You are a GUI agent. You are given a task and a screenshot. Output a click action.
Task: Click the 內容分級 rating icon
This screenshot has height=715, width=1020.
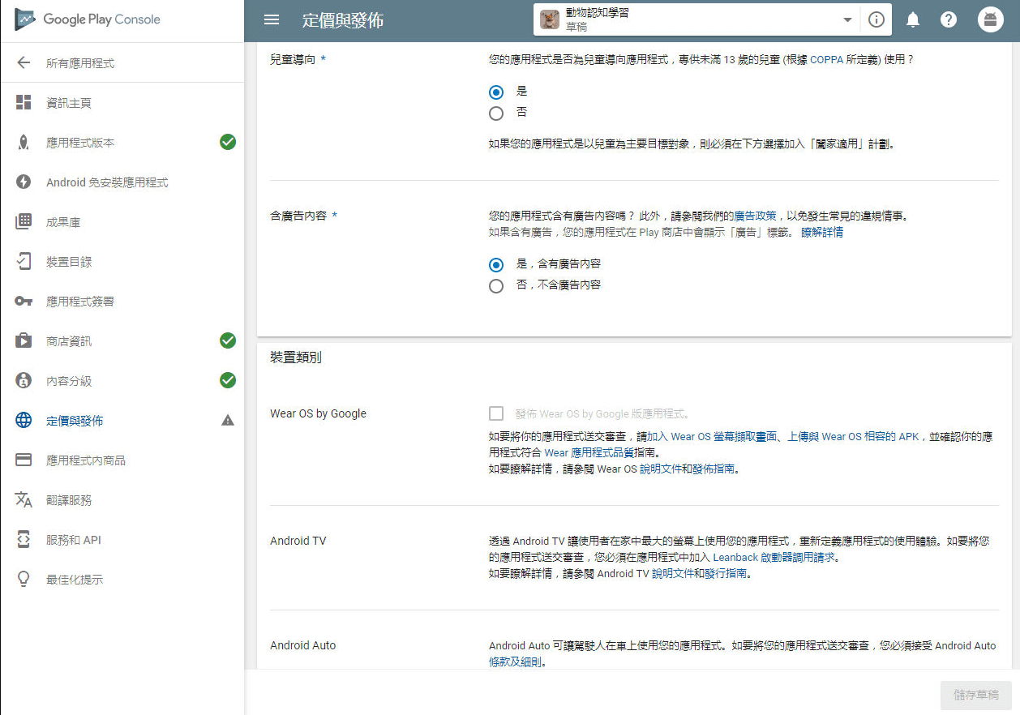[24, 381]
